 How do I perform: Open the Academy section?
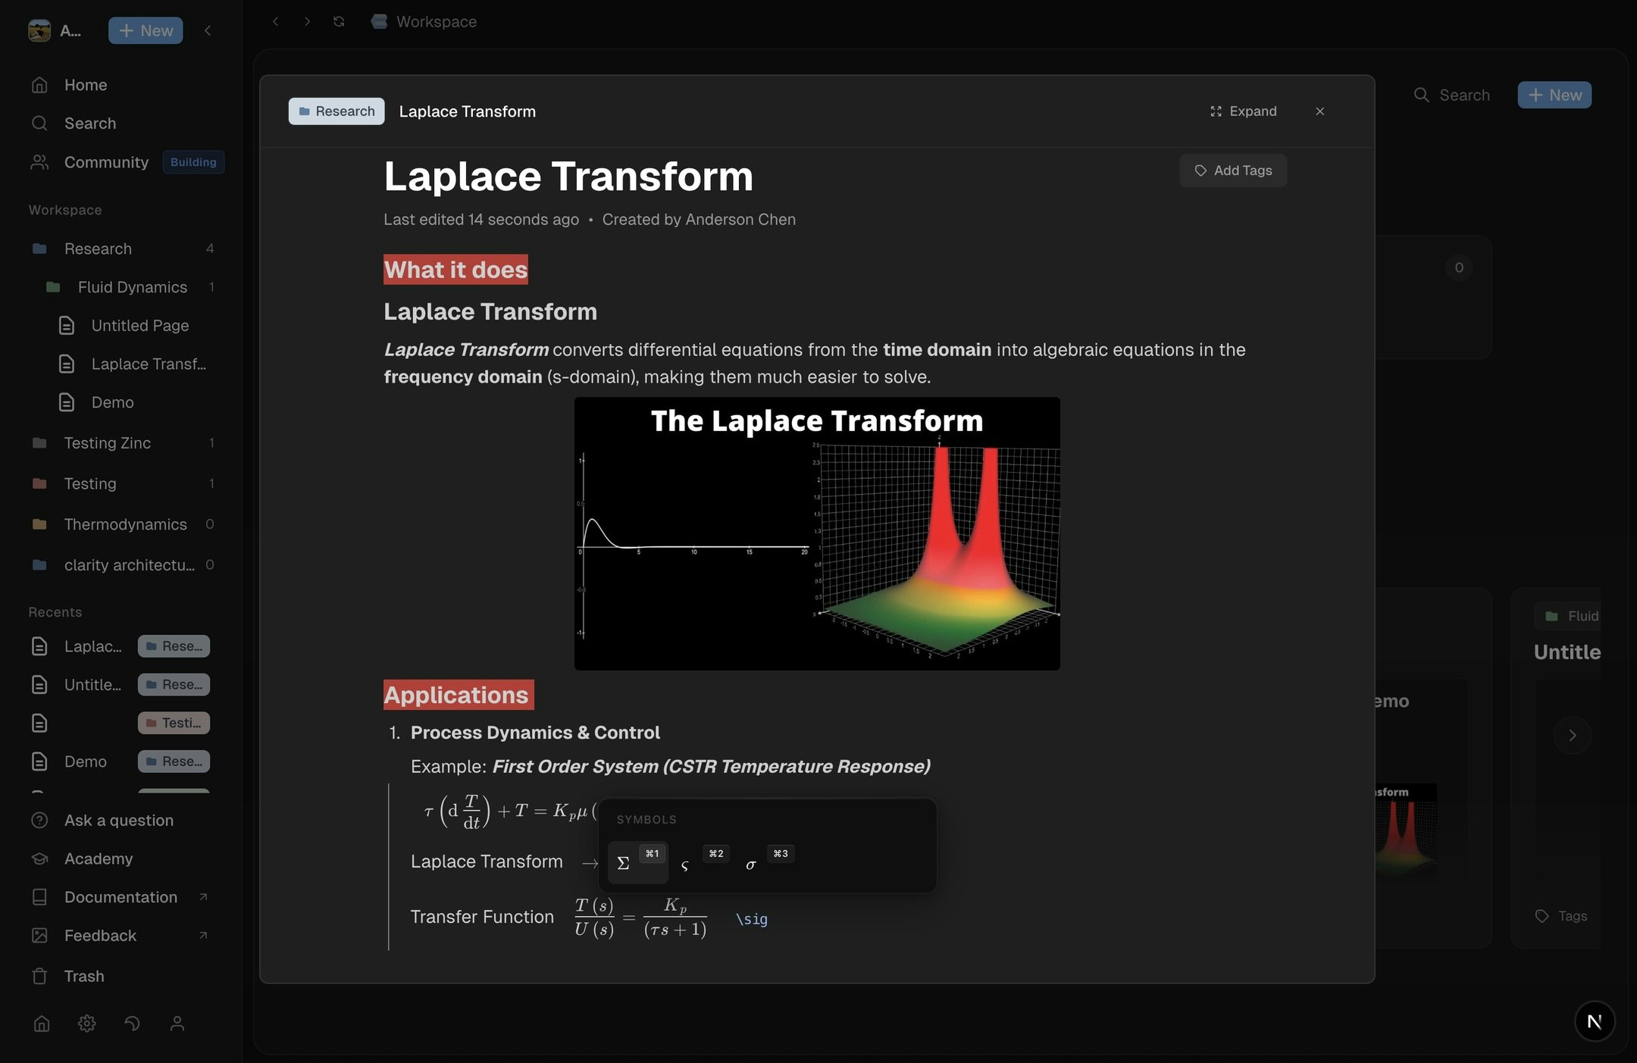coord(98,858)
